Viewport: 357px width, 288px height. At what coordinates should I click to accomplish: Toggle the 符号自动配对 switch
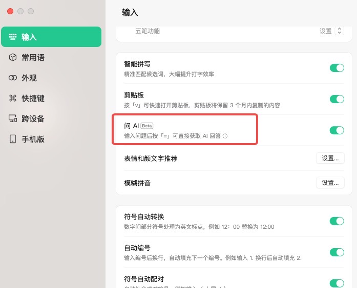(x=337, y=283)
